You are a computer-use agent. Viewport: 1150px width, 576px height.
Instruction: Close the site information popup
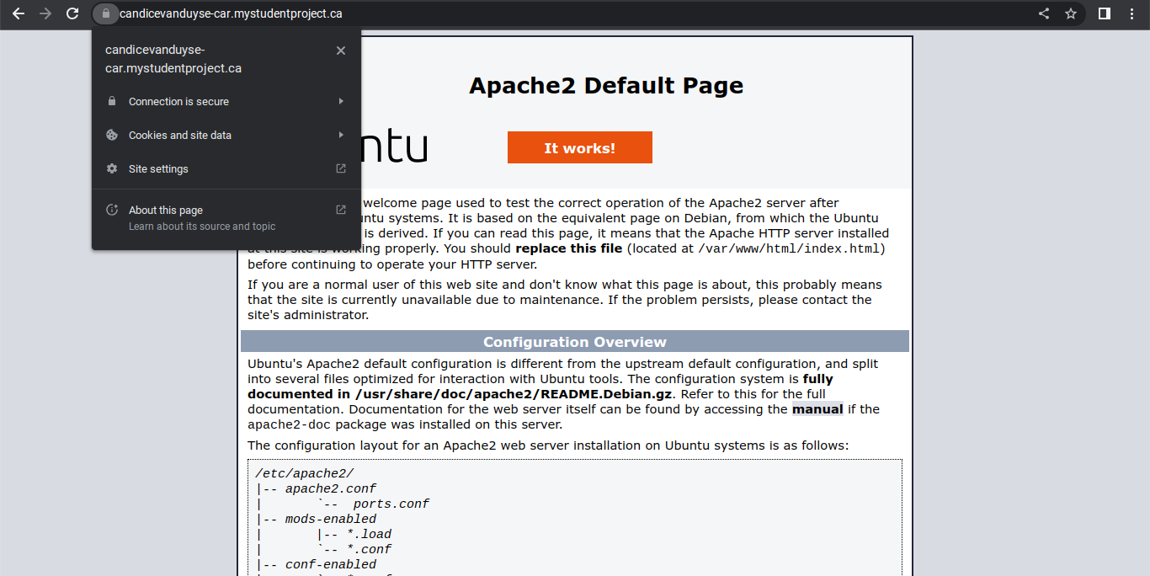[x=341, y=51]
